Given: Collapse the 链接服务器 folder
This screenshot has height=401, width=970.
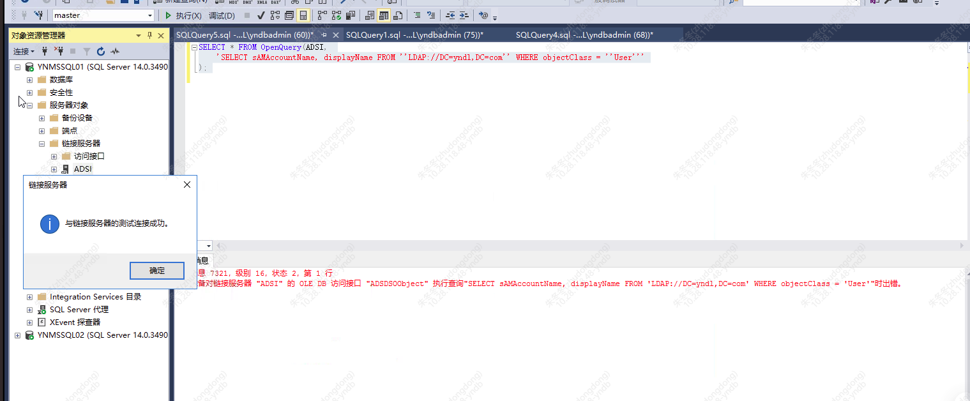Looking at the screenshot, I should 42,144.
